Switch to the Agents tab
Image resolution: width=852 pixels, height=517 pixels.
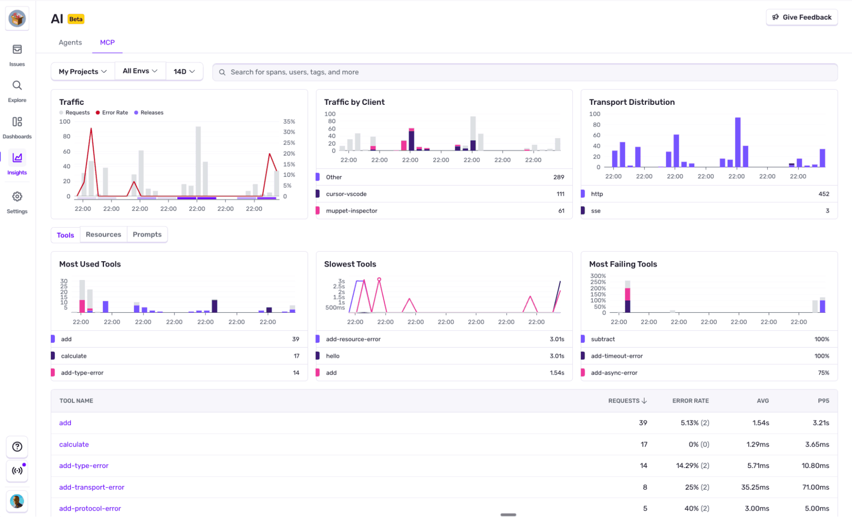click(x=70, y=42)
